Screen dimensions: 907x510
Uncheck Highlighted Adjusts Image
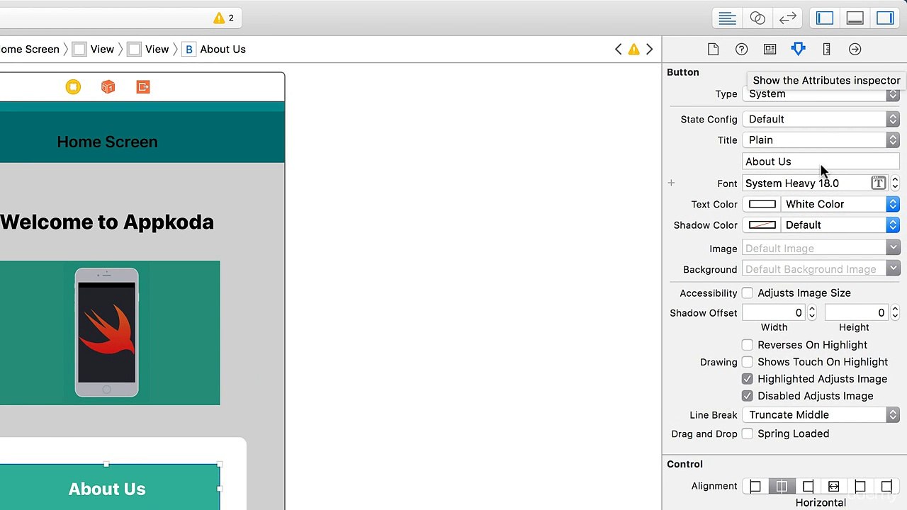[747, 379]
